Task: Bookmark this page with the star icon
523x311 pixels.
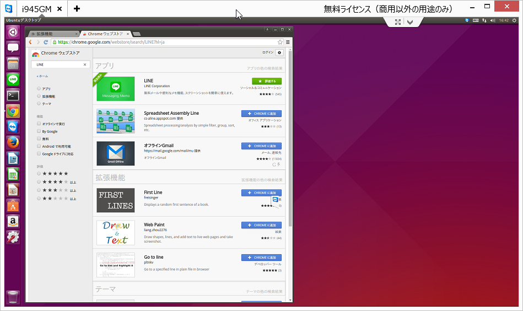Action: 280,42
